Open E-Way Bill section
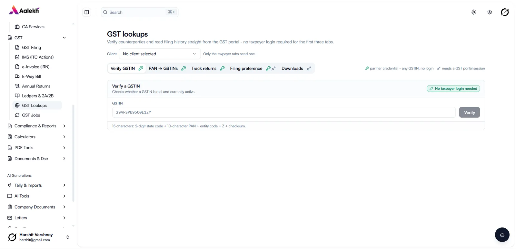 pos(37,76)
